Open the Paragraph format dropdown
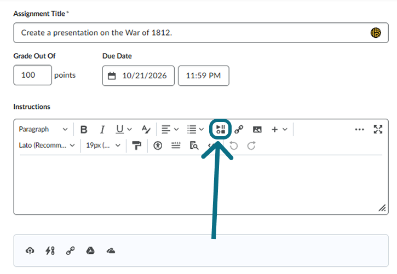 43,130
